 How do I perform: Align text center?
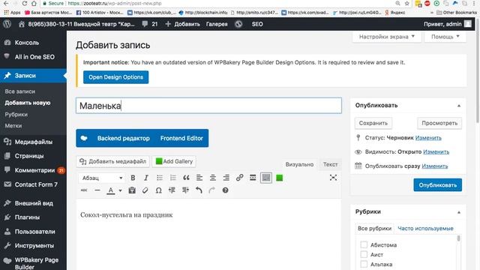click(x=213, y=178)
